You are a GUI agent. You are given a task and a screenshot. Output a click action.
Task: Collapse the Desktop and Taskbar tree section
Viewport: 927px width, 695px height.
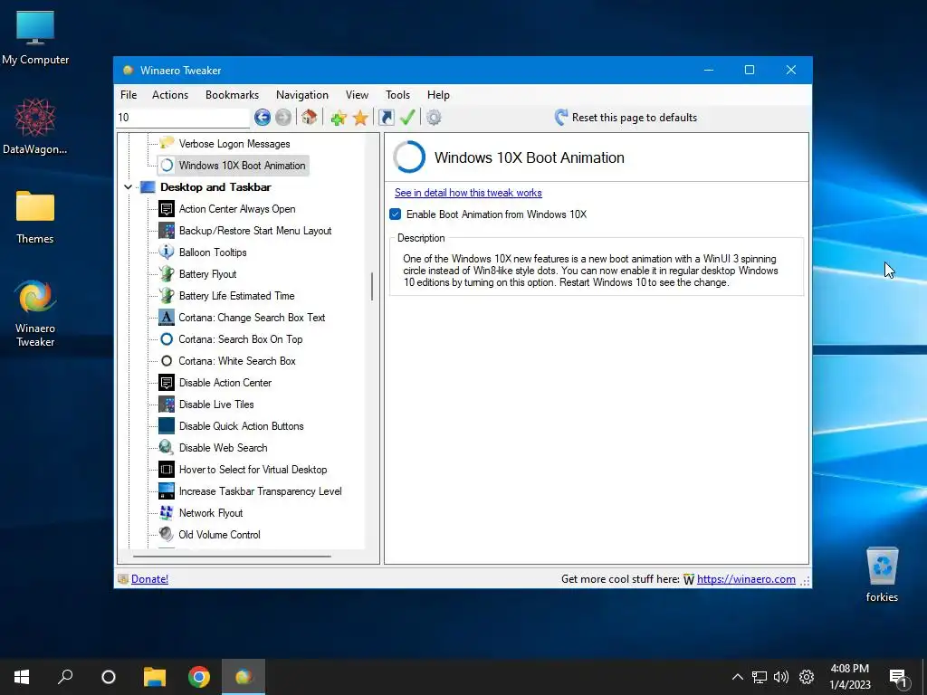128,187
